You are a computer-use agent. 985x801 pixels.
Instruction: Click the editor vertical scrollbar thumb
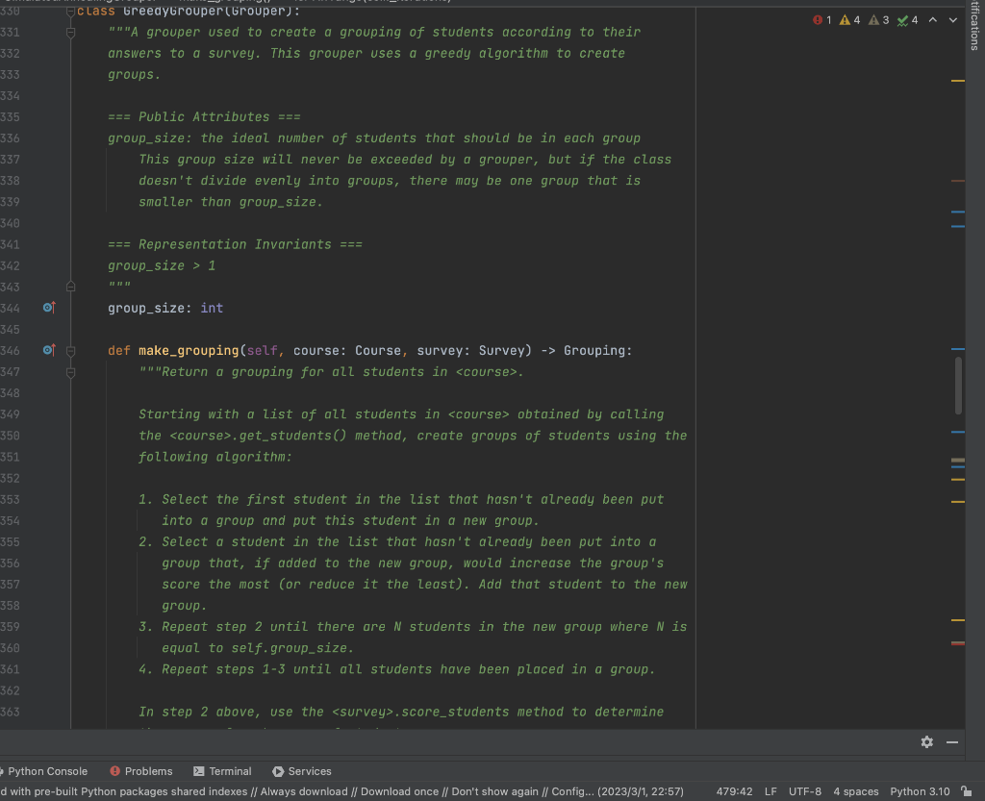[x=958, y=386]
